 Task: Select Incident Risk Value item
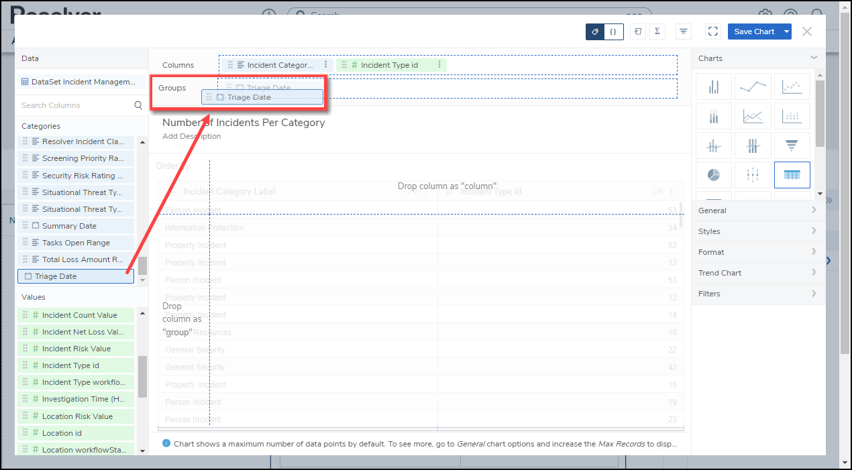pyautogui.click(x=76, y=349)
